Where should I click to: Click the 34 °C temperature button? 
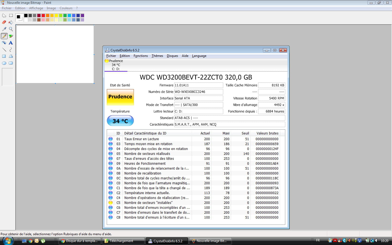(x=120, y=121)
